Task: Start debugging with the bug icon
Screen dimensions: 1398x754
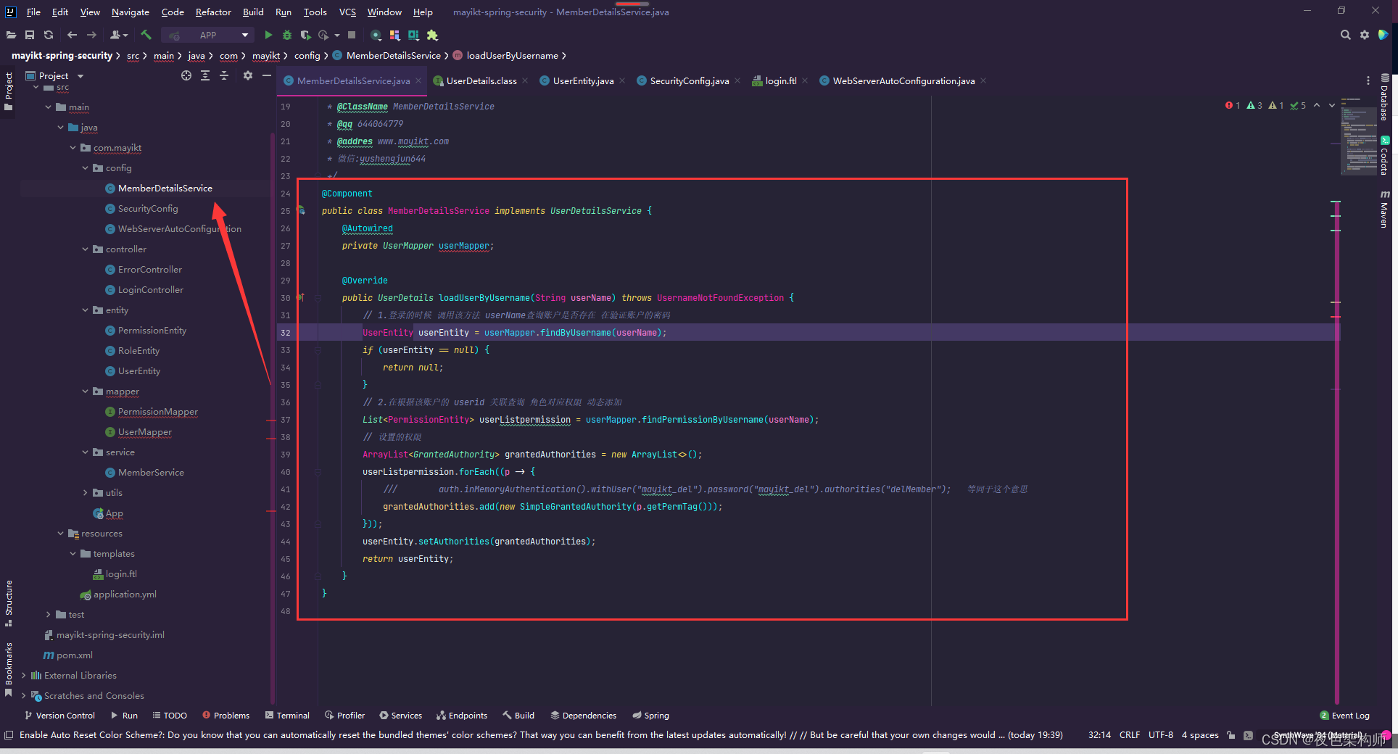Action: pyautogui.click(x=287, y=35)
